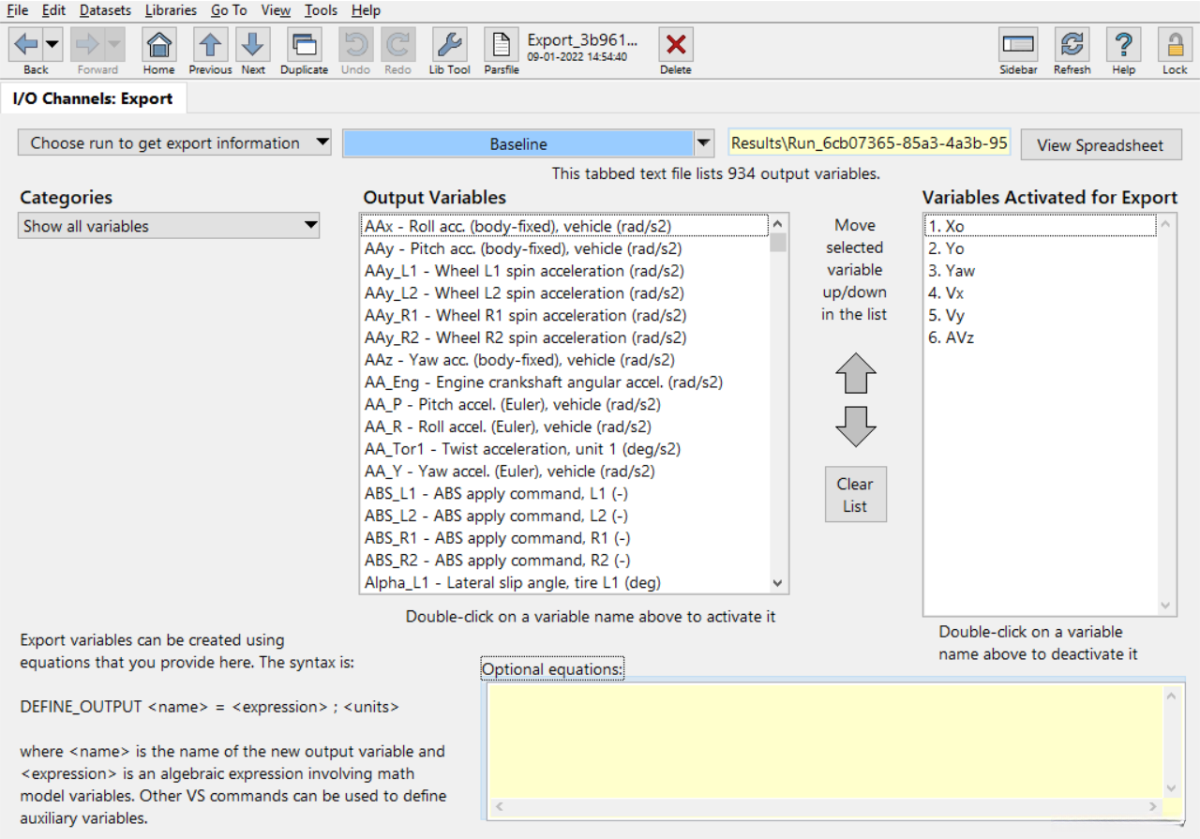Viewport: 1200px width, 839px height.
Task: Open the Parsfile document icon
Action: click(502, 44)
